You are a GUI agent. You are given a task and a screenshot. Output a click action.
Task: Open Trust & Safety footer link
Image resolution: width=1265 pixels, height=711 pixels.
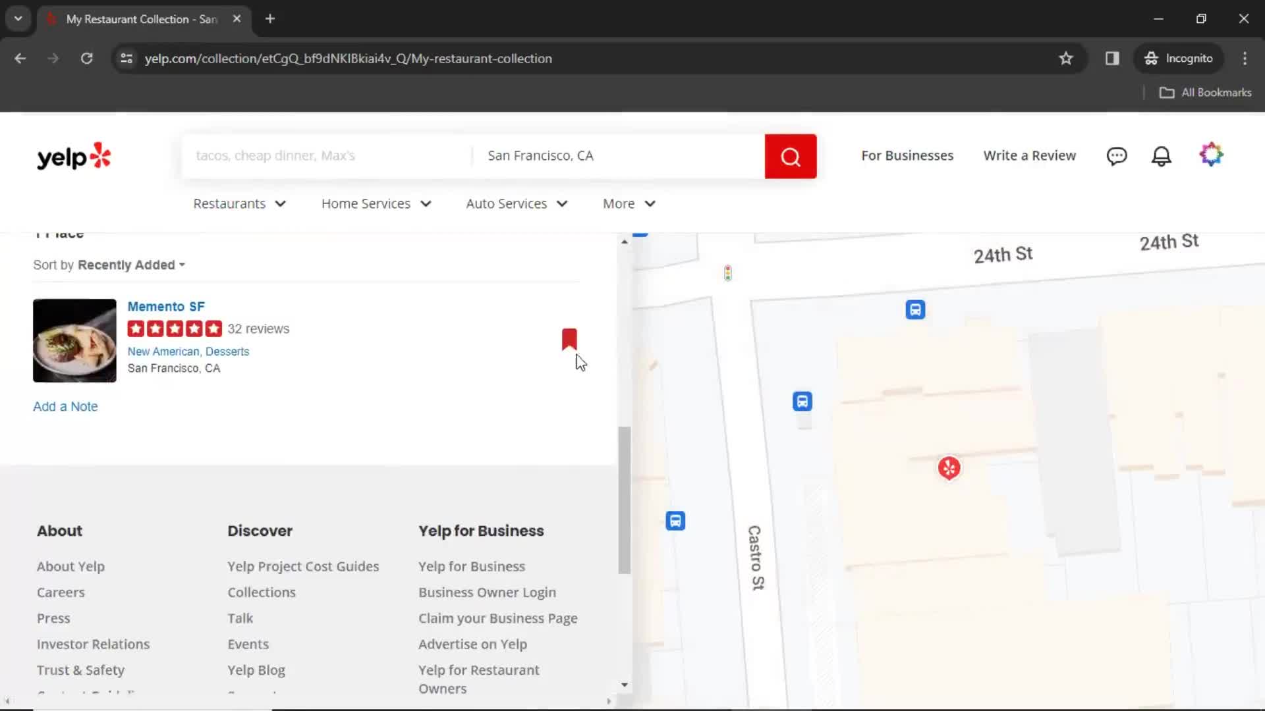pyautogui.click(x=80, y=670)
